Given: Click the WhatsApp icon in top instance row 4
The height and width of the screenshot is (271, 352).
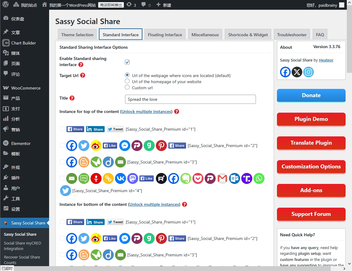Looking at the screenshot, I should (259, 178).
